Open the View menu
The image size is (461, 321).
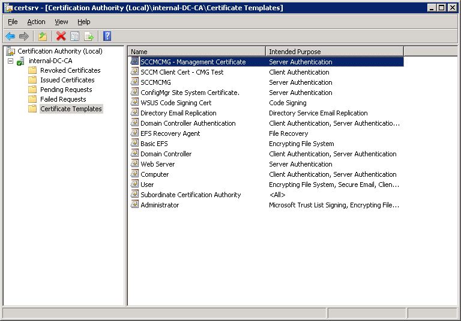pyautogui.click(x=61, y=22)
